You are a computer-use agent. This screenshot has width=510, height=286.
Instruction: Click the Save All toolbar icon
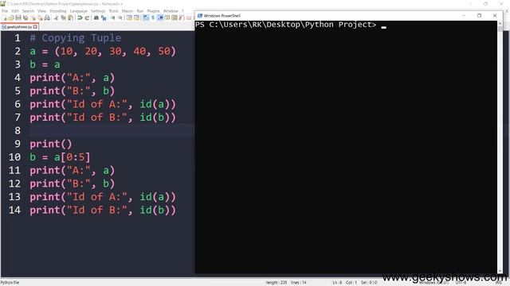pyautogui.click(x=25, y=17)
